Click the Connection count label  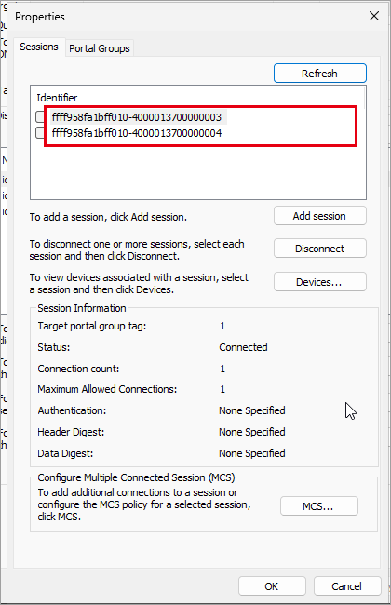coord(78,369)
